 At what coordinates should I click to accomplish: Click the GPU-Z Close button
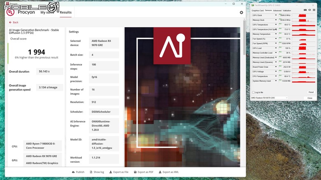(310, 98)
